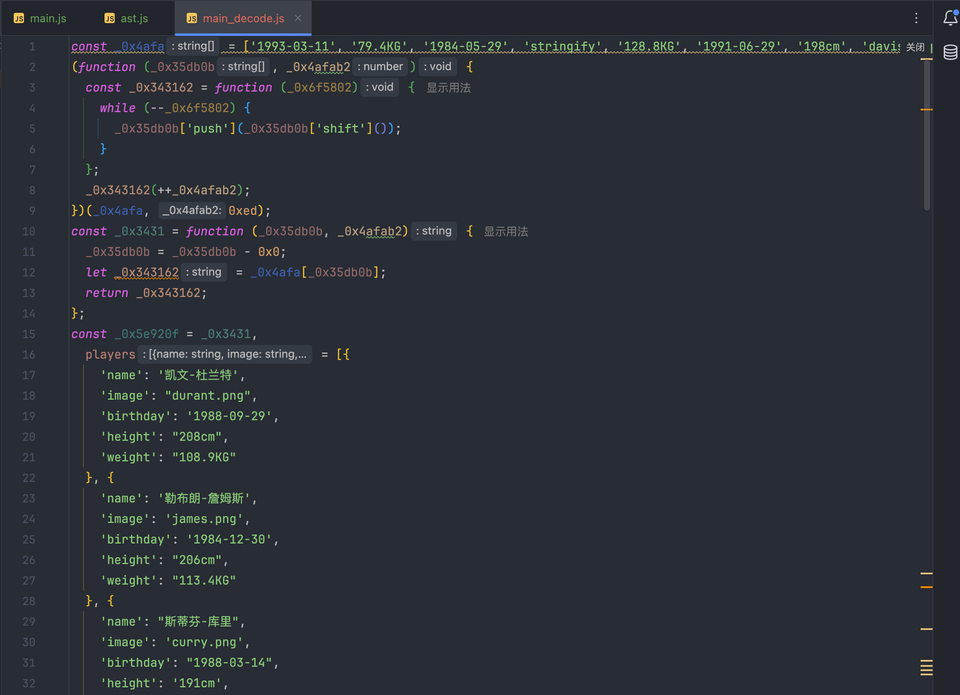960x695 pixels.
Task: Click the editor vertical scrollbar thumb
Action: [927, 135]
